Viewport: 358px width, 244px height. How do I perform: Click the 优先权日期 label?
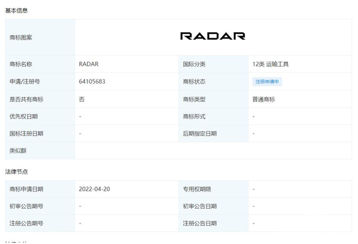click(x=24, y=117)
